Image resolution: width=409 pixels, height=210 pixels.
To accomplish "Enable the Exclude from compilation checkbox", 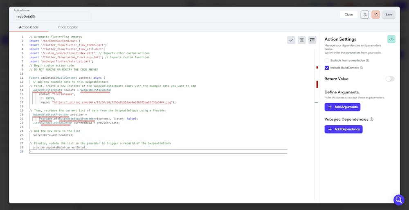I will coord(327,61).
